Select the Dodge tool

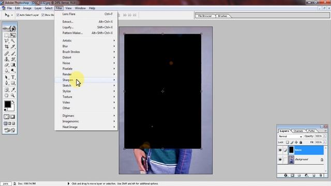click(x=13, y=71)
